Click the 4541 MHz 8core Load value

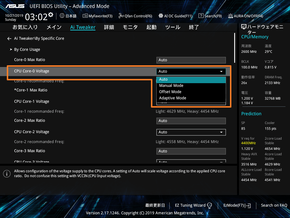pyautogui.click(x=272, y=180)
